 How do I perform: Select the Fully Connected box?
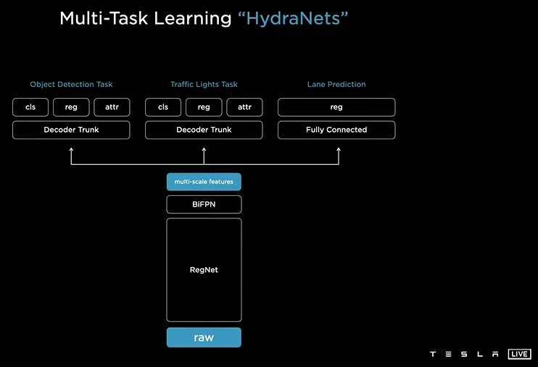click(x=336, y=130)
